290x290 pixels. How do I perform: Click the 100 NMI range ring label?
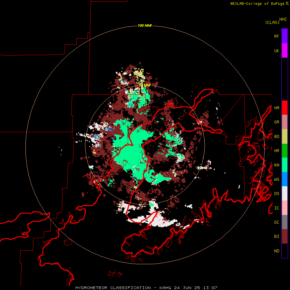145,25
